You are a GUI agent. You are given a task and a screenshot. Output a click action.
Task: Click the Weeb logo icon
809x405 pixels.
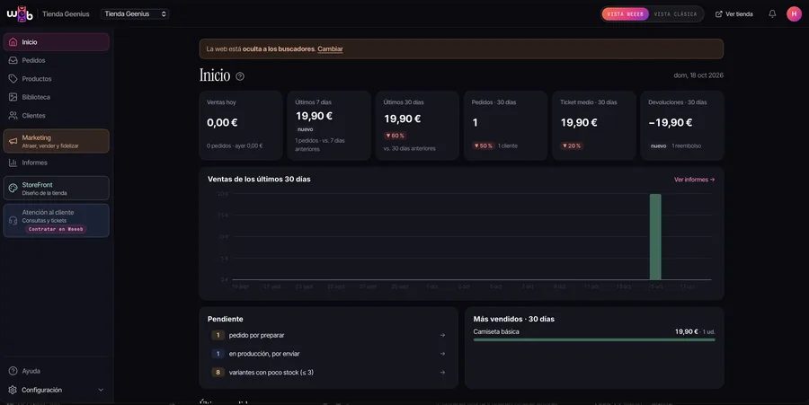pos(20,13)
